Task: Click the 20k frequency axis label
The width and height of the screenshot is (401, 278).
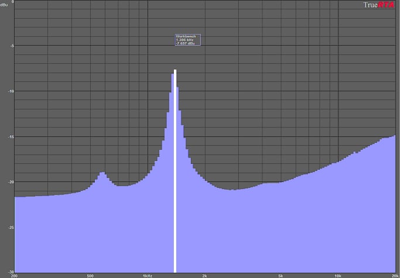Action: pos(394,275)
